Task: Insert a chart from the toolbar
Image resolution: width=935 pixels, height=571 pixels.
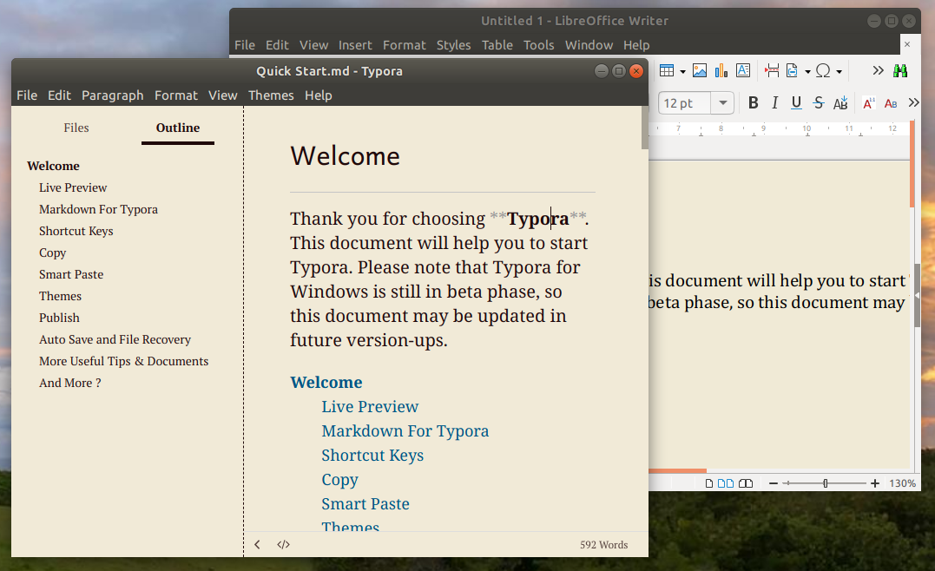Action: coord(721,70)
